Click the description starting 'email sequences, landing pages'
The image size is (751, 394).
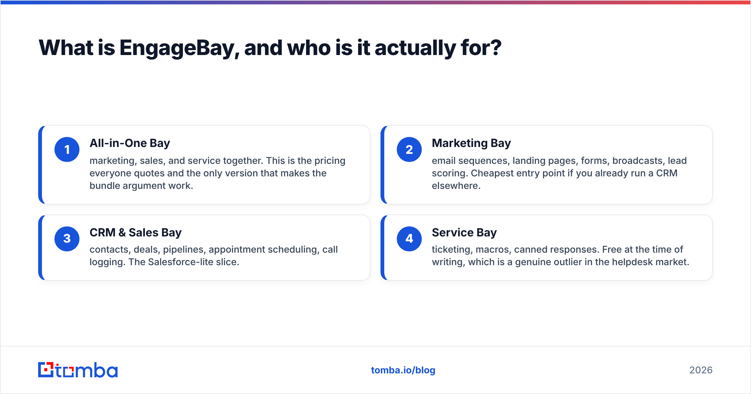[x=559, y=173]
